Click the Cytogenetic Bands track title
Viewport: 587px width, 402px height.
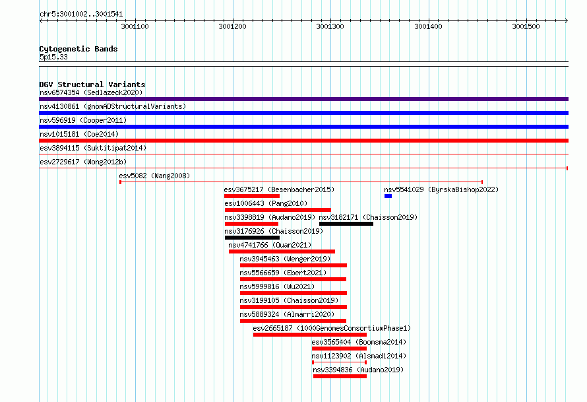[x=78, y=49]
